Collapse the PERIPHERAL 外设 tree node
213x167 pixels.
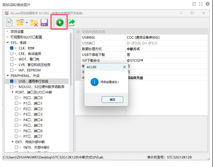8,75
